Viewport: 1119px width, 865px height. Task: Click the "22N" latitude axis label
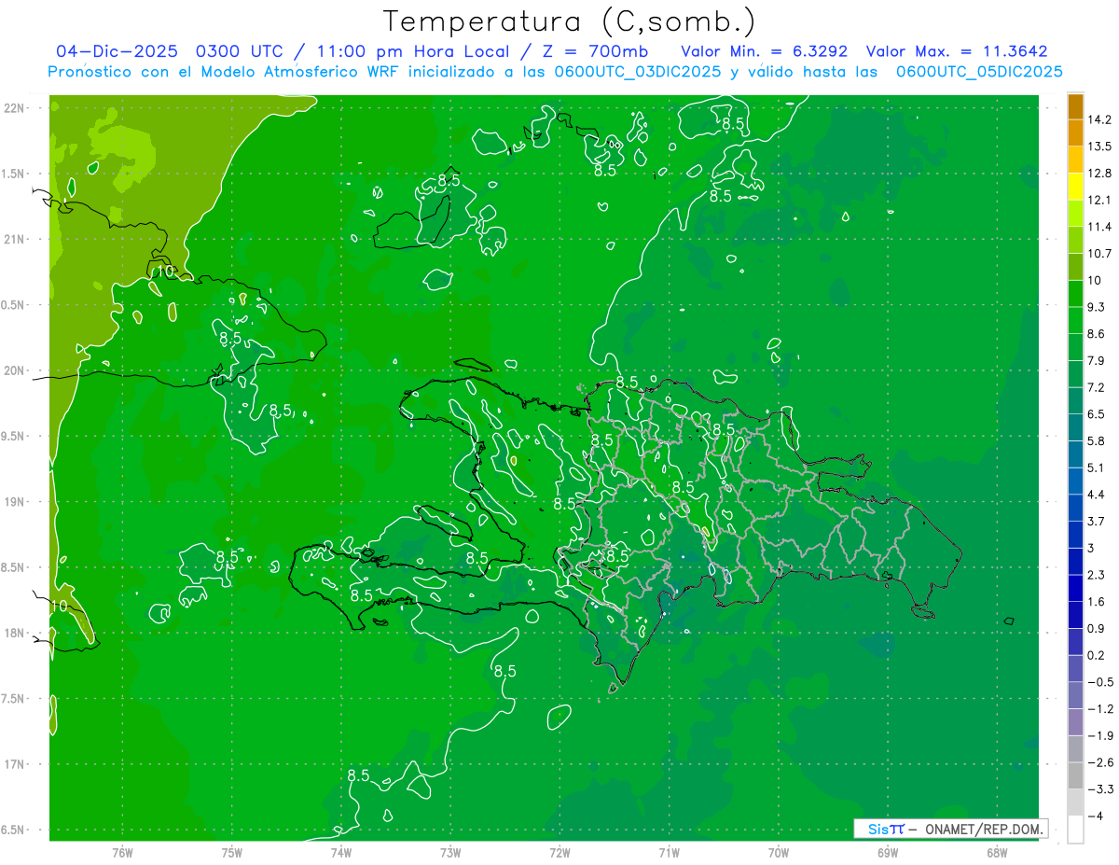(x=15, y=108)
